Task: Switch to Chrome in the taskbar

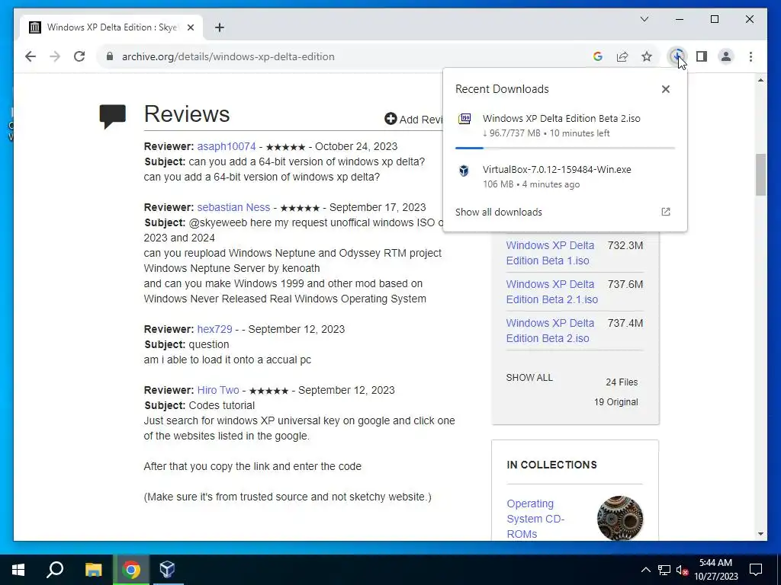Action: (x=131, y=570)
